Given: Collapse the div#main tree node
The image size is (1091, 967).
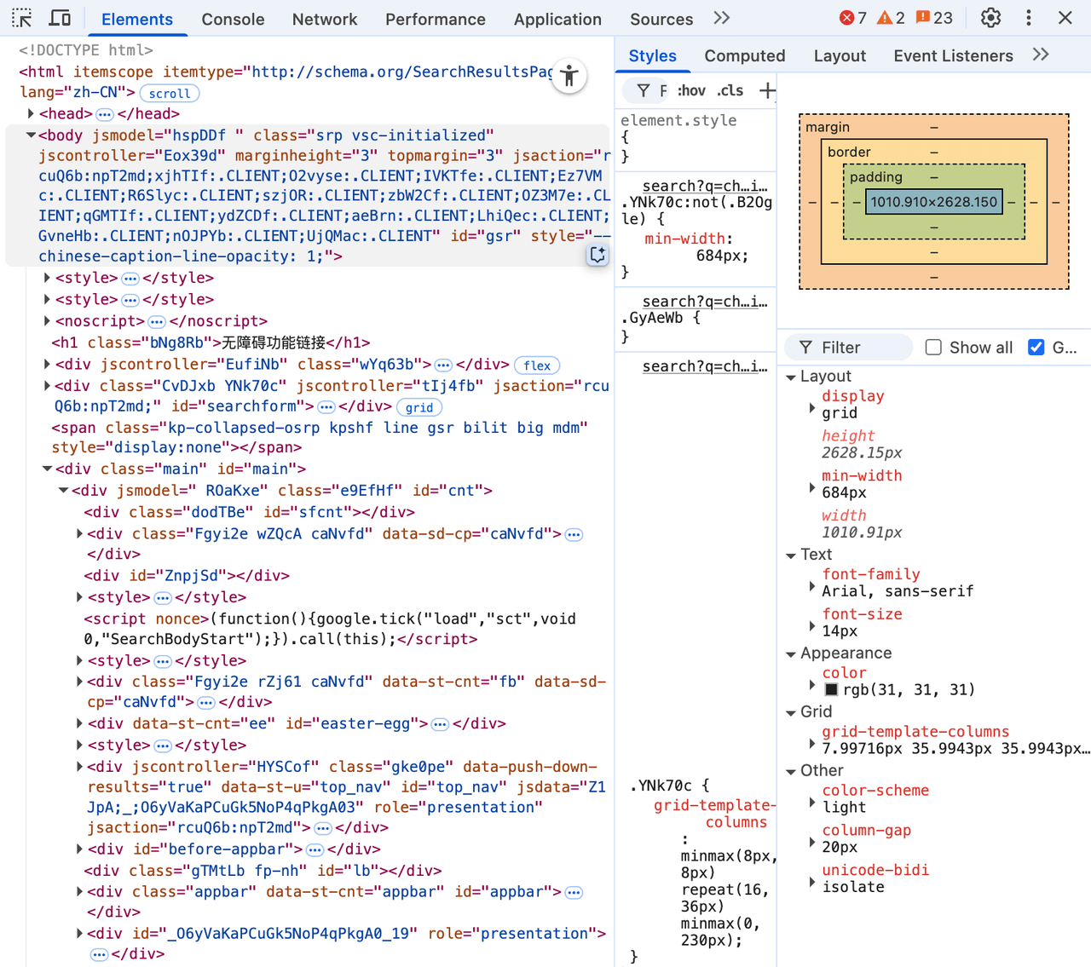Looking at the screenshot, I should [x=48, y=469].
